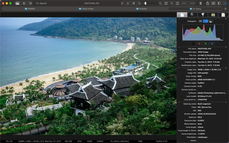Select the RGB color histogram mode
This screenshot has width=229, height=143.
(206, 21)
